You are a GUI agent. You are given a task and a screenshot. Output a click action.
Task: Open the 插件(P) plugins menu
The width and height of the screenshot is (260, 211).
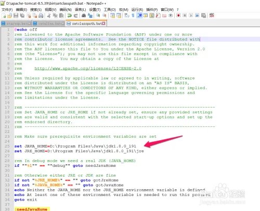pyautogui.click(x=152, y=10)
